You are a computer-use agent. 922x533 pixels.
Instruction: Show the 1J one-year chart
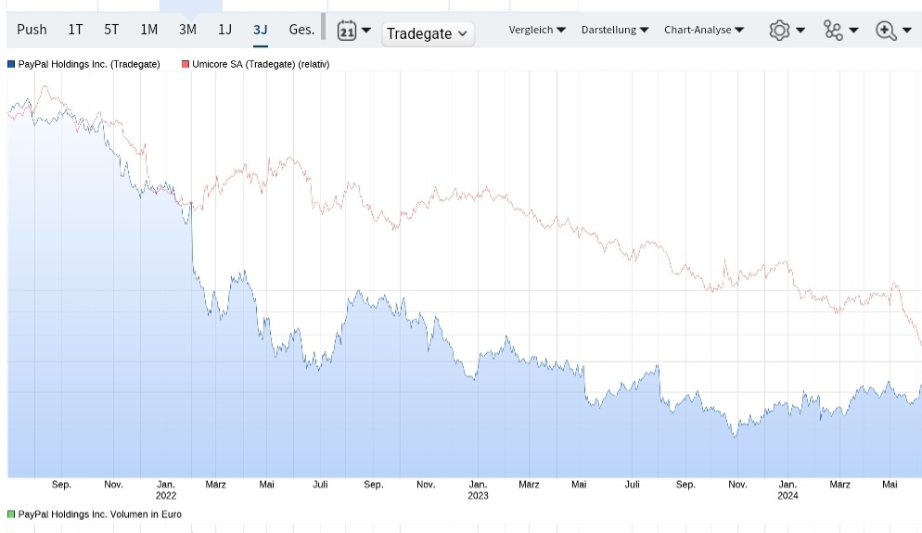click(224, 30)
